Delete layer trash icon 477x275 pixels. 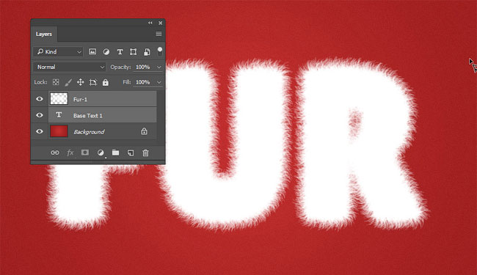pyautogui.click(x=146, y=153)
